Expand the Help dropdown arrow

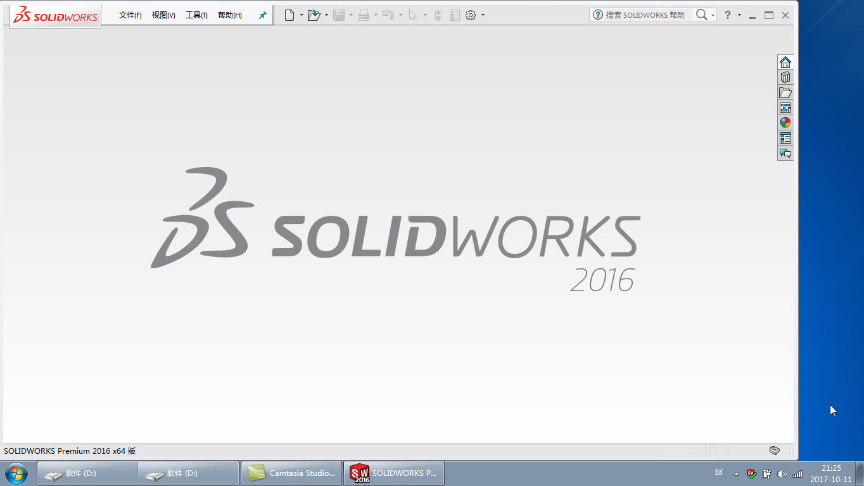[x=739, y=15]
